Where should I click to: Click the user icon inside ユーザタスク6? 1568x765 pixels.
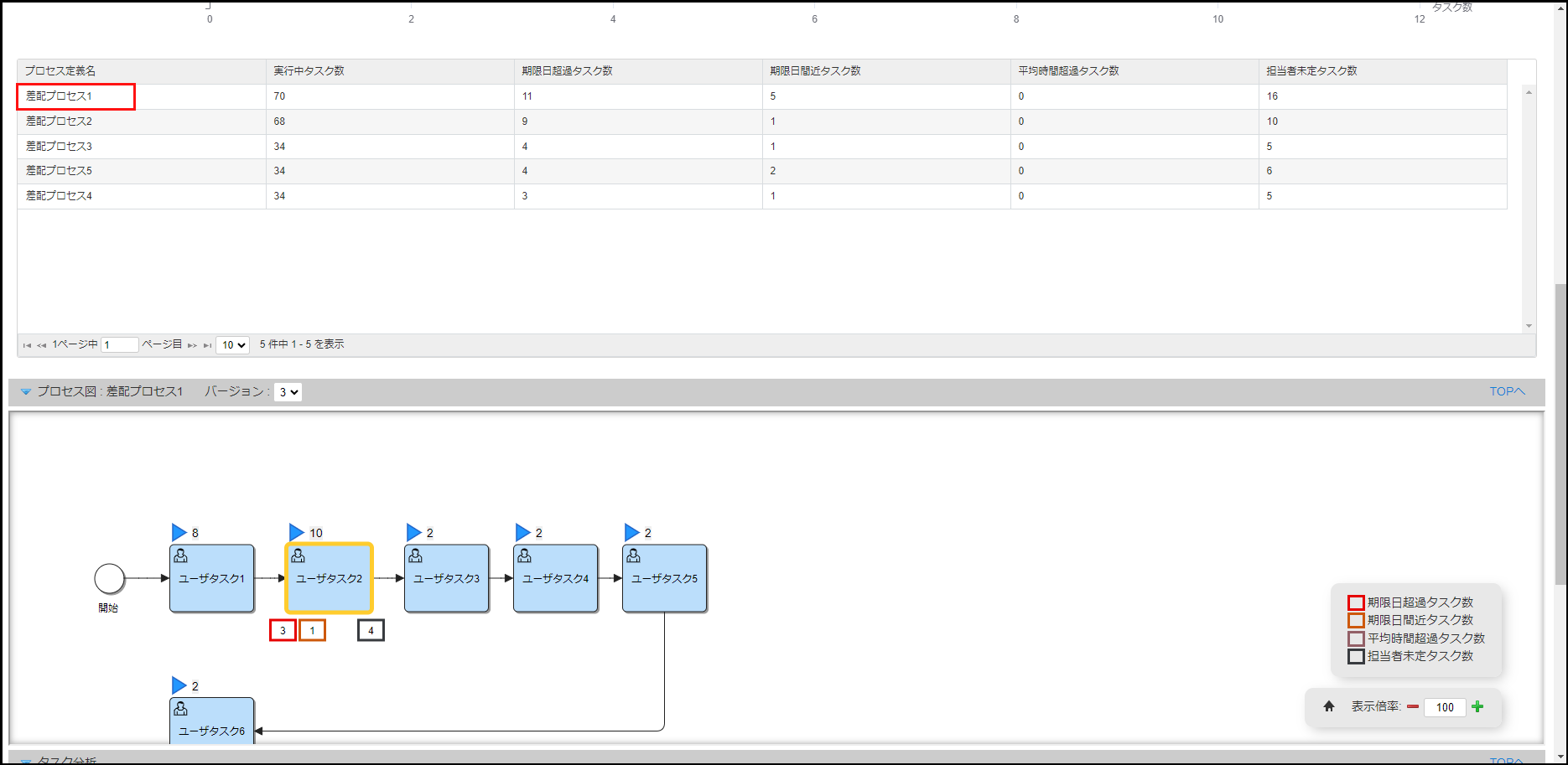(x=180, y=709)
